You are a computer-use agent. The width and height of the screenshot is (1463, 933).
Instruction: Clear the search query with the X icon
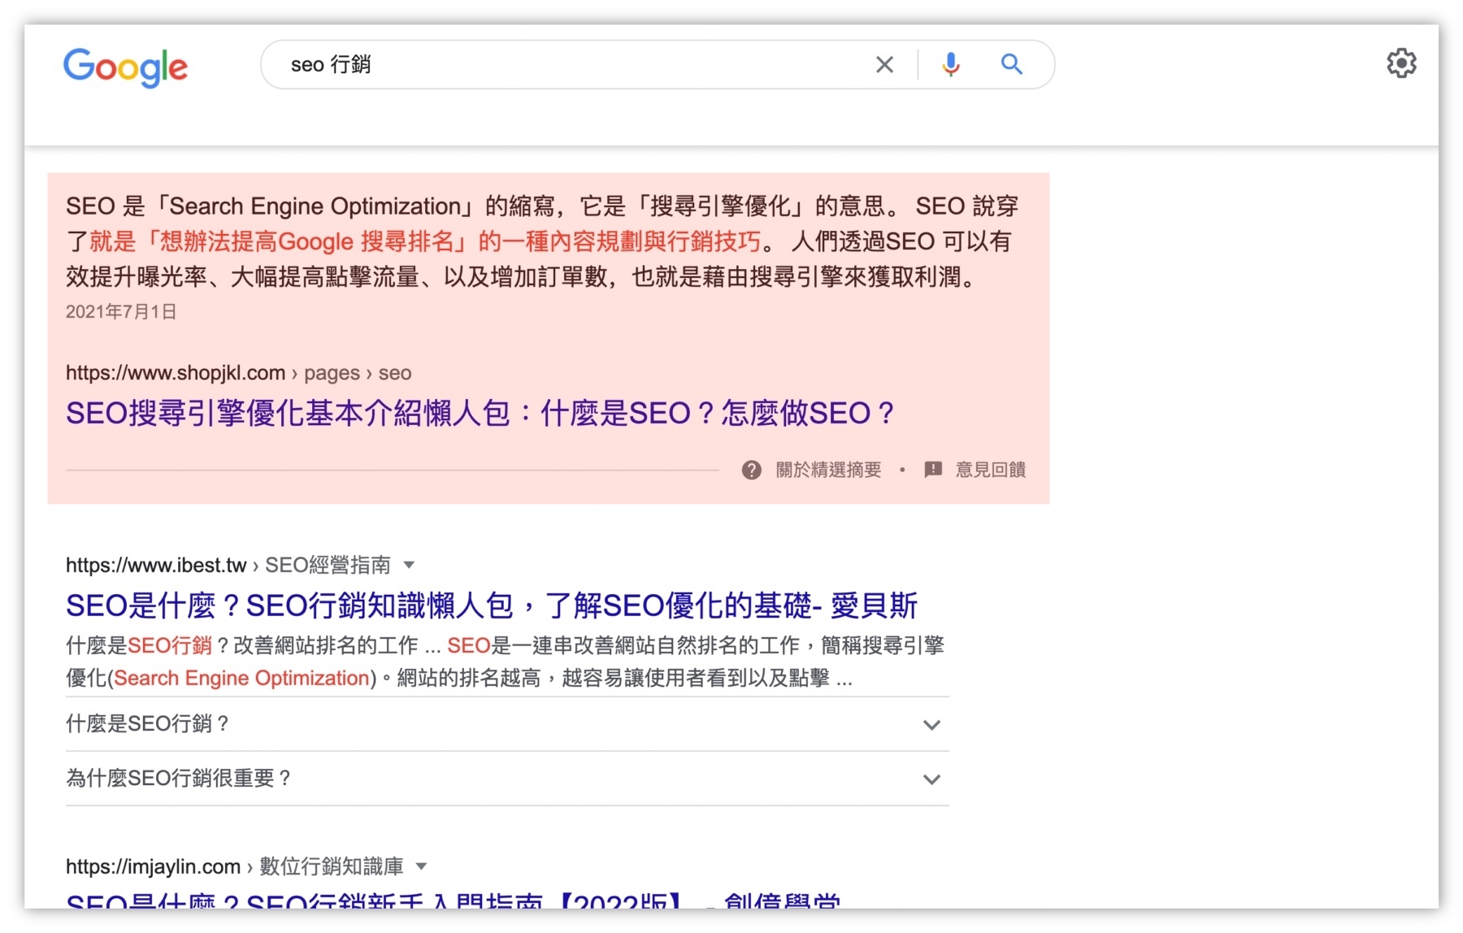coord(884,64)
